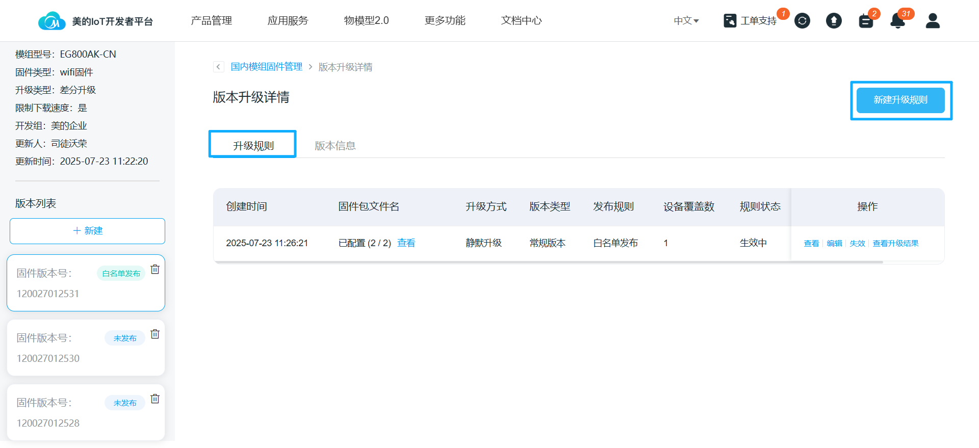Viewport: 979px width, 448px height.
Task: Switch to the 版本信息 tab
Action: pos(335,146)
